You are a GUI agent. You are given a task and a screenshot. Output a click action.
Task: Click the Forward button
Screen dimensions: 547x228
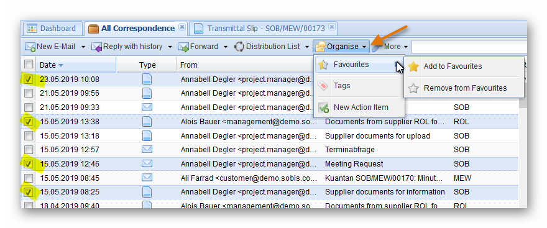[199, 47]
